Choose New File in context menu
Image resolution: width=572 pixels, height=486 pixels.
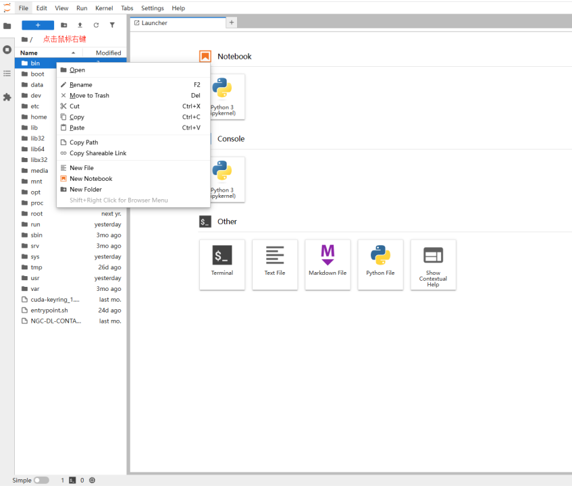pyautogui.click(x=133, y=167)
